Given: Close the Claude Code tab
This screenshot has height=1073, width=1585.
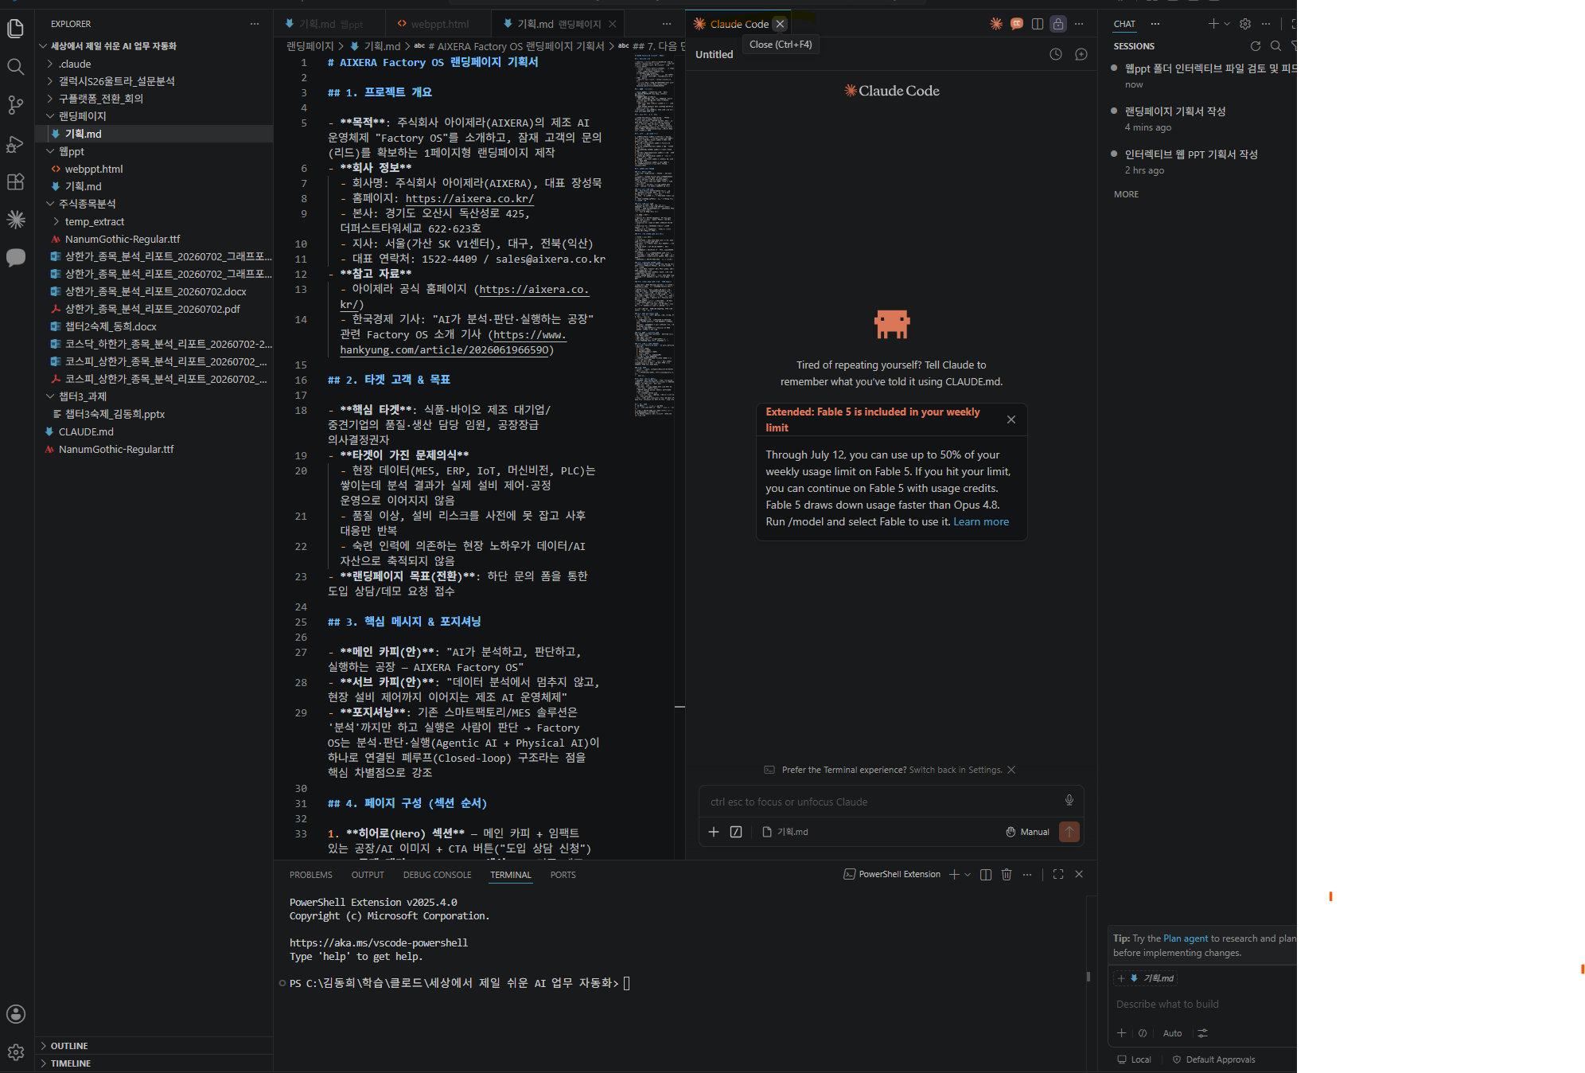Looking at the screenshot, I should click(x=781, y=24).
